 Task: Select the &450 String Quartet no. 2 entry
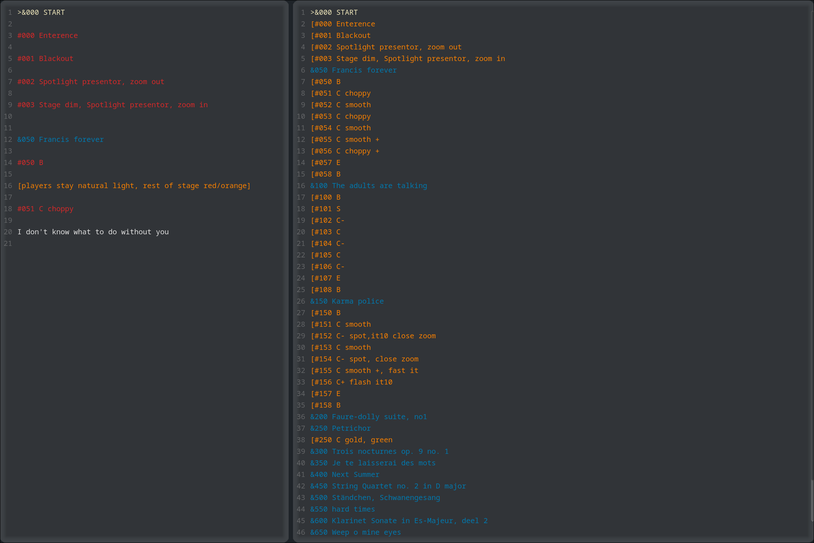(x=388, y=486)
